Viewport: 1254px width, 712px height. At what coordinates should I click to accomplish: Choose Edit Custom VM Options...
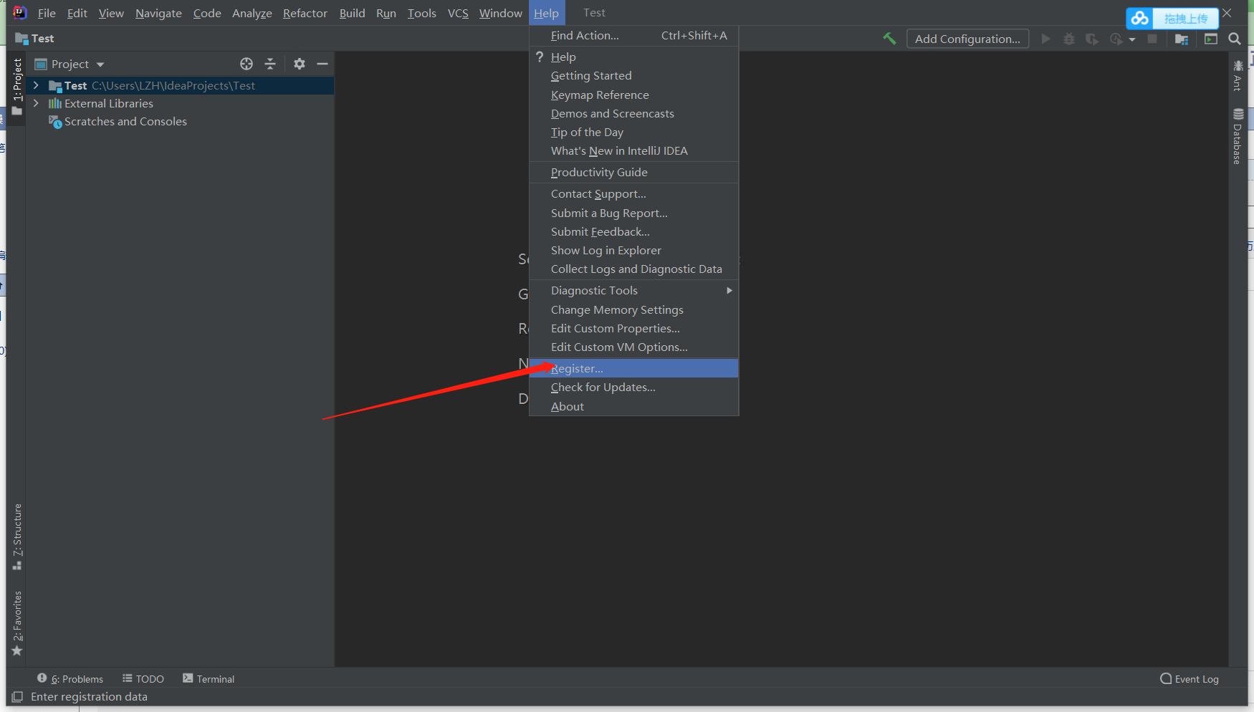point(633,347)
